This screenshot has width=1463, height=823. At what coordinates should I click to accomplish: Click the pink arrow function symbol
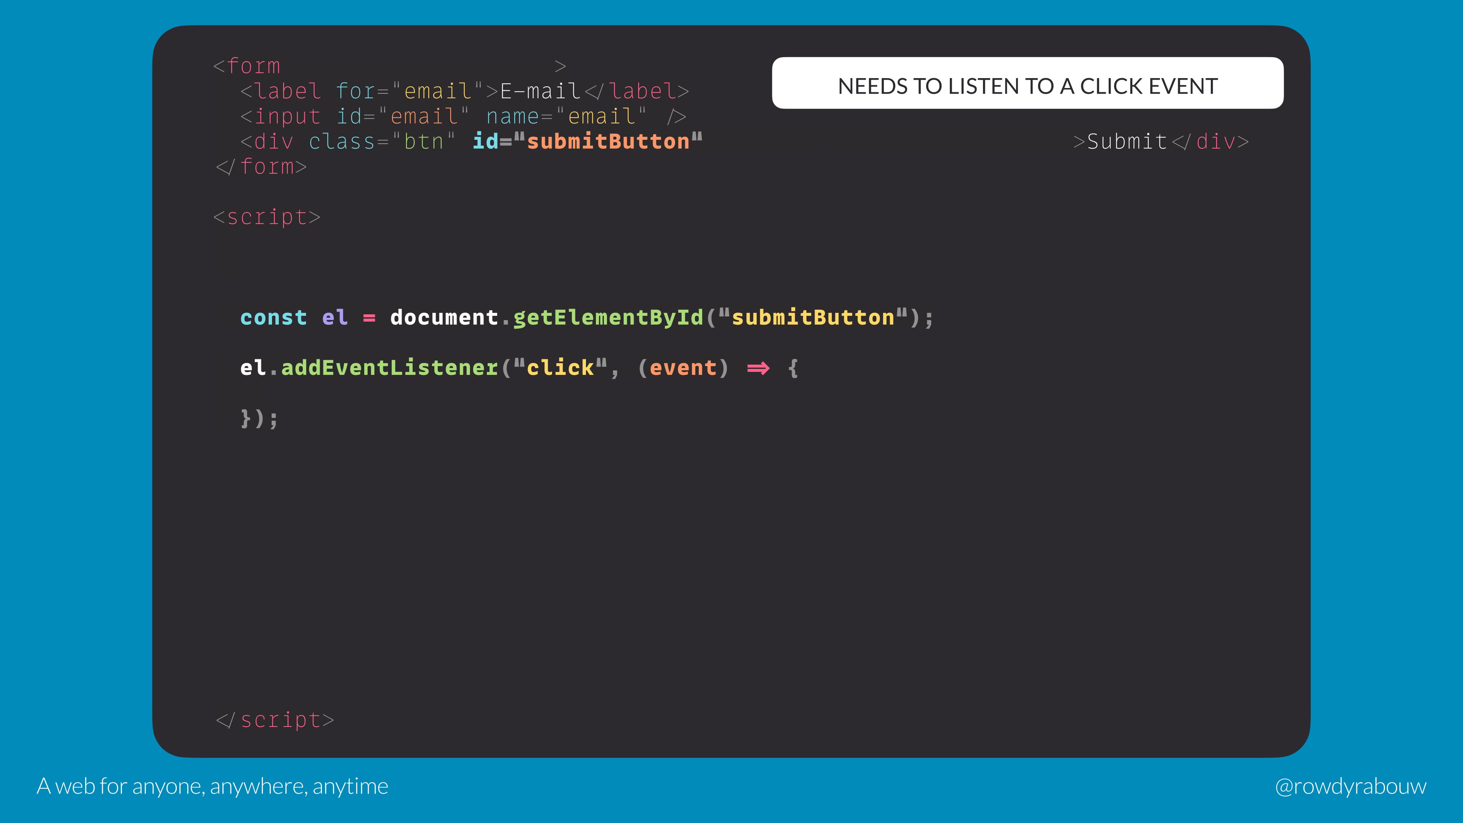[x=758, y=368]
